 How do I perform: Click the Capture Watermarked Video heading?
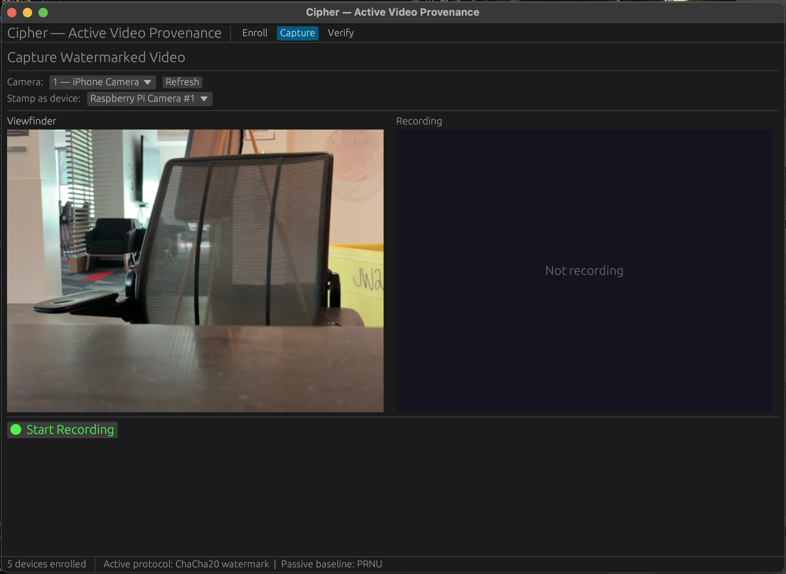96,57
